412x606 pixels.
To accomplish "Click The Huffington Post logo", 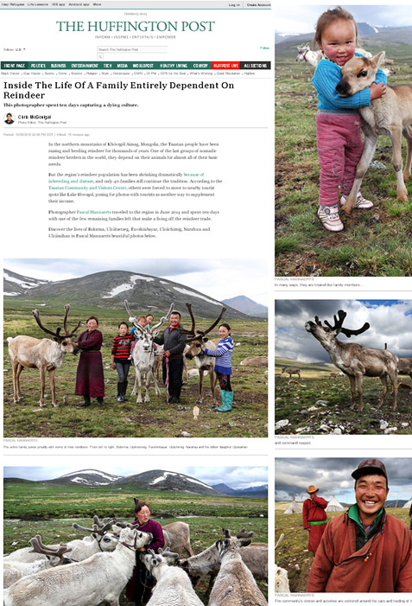I will coord(135,26).
